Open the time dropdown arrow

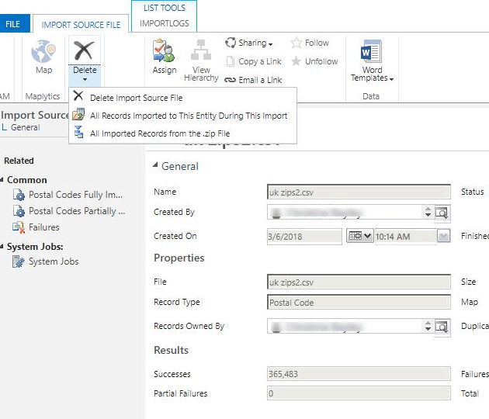click(x=443, y=236)
